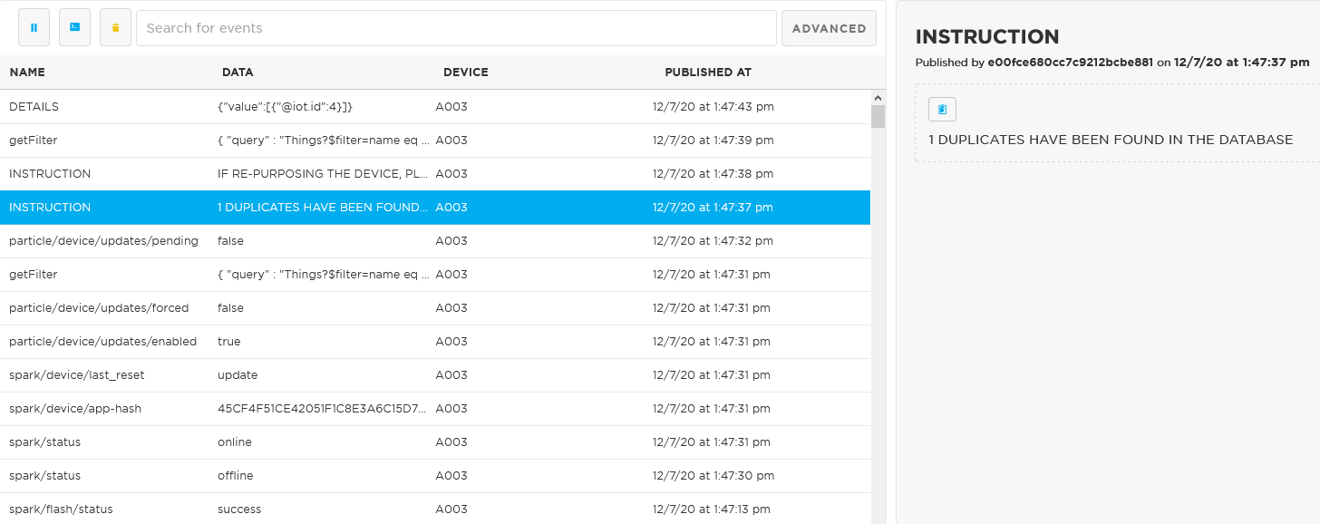Select getFilter event at 1:47:31 pm
1320x524 pixels.
[435, 275]
